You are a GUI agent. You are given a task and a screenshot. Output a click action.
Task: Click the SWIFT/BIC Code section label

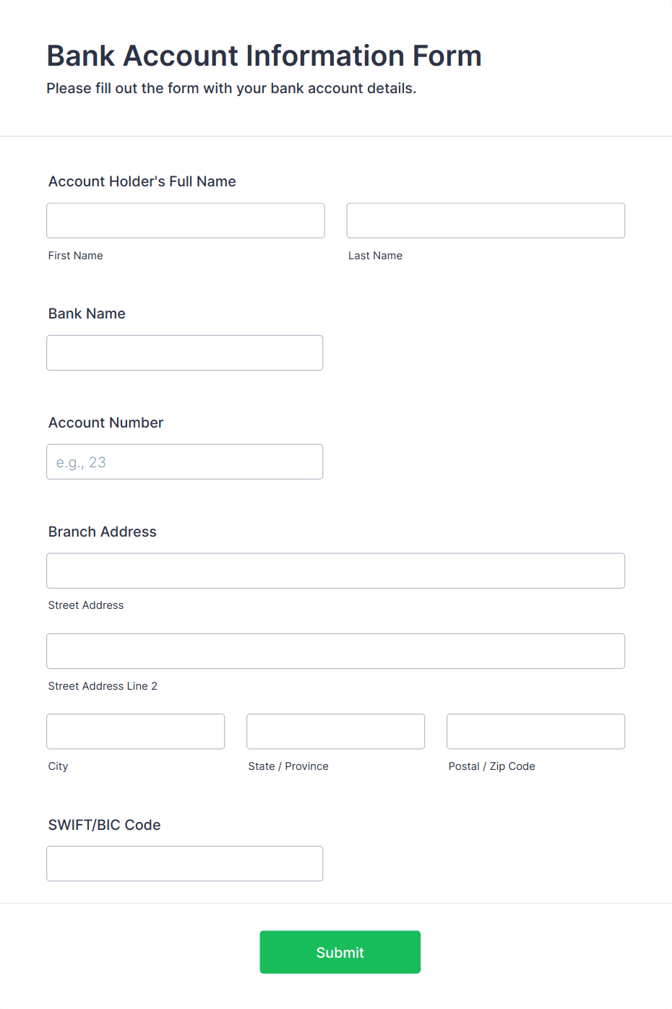tap(104, 824)
